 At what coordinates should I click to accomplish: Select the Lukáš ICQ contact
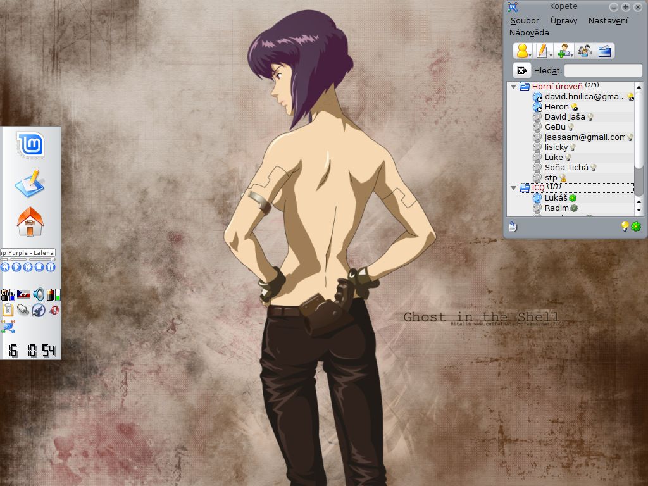coord(583,198)
